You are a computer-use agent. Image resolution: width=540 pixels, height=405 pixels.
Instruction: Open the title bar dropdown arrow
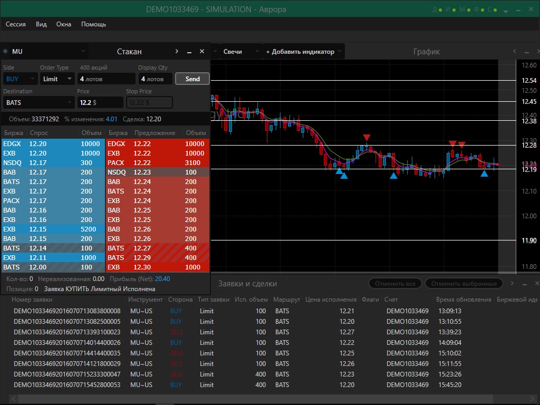coord(506,11)
